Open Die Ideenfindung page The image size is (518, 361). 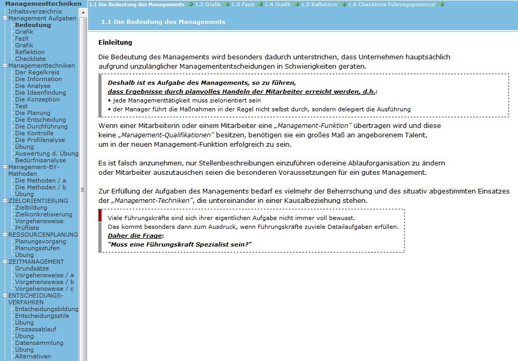tap(41, 93)
